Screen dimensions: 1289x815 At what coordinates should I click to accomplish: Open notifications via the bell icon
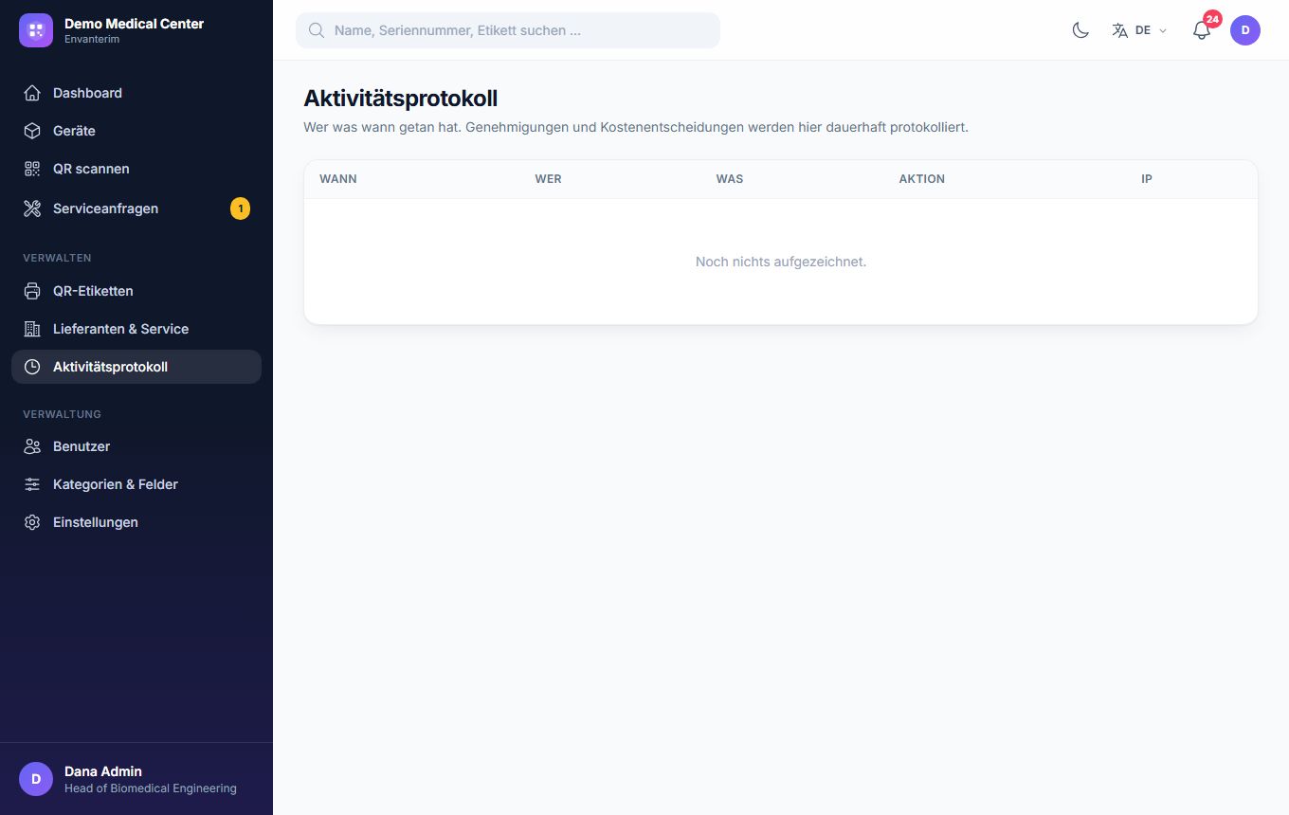[x=1202, y=30]
